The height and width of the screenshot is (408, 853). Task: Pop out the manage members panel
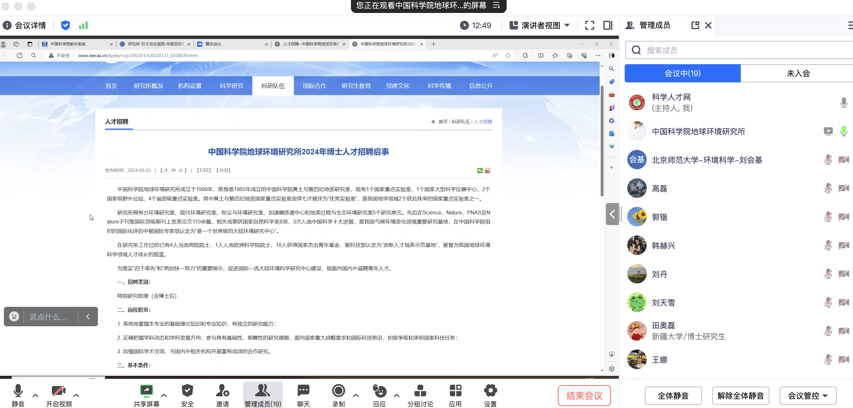click(x=695, y=26)
